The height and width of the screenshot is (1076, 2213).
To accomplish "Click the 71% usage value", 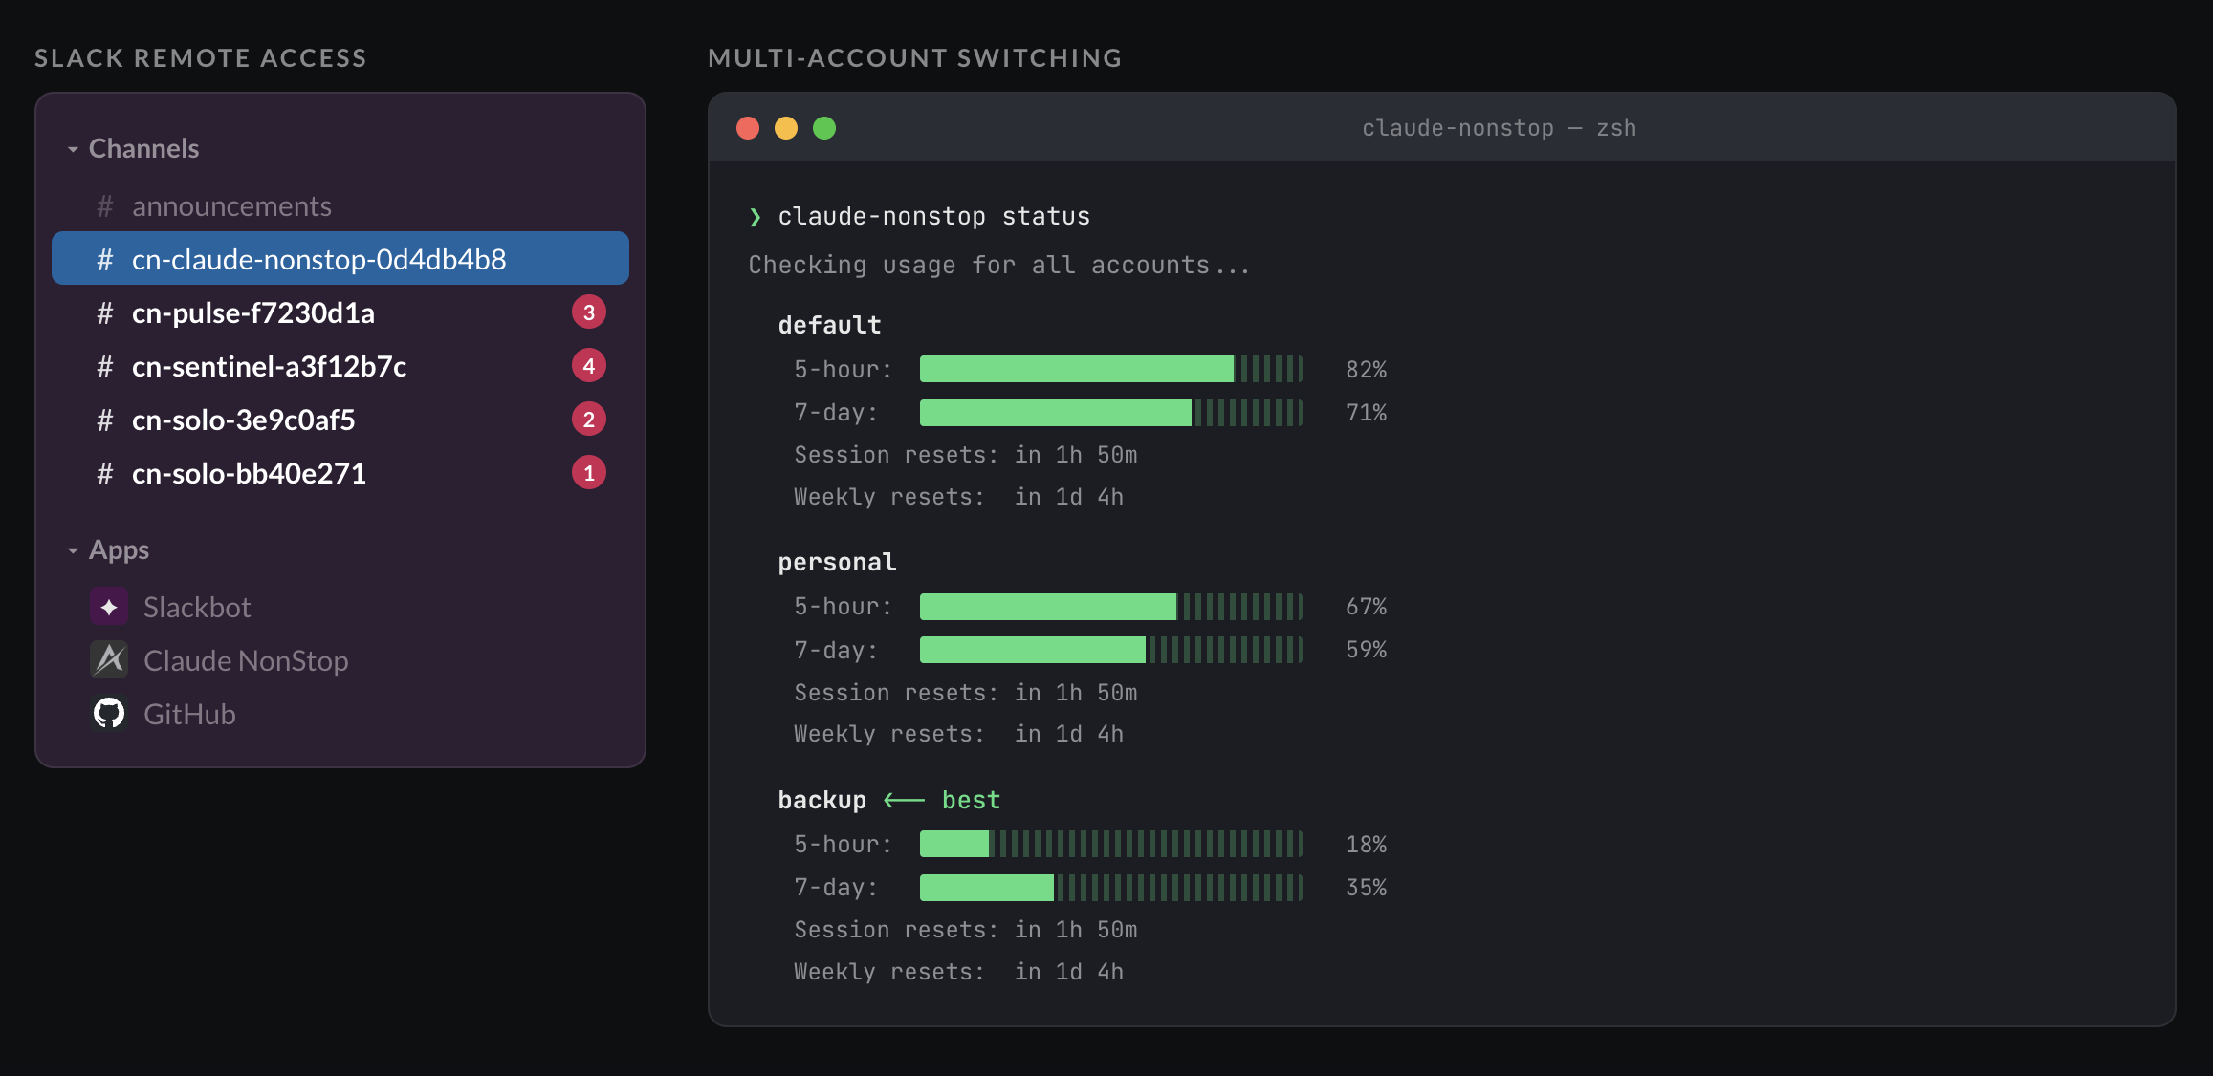I will pyautogui.click(x=1366, y=413).
